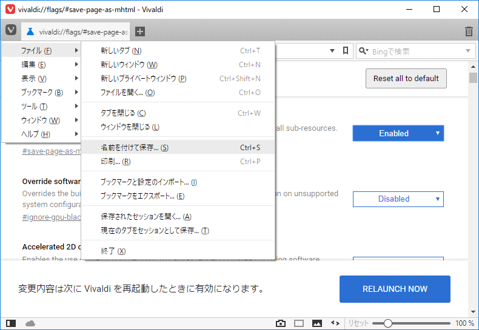The width and height of the screenshot is (479, 330).
Task: Expand the search field dropdown arrow
Action: [x=467, y=51]
